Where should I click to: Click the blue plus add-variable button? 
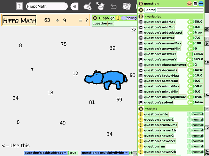[201, 4]
